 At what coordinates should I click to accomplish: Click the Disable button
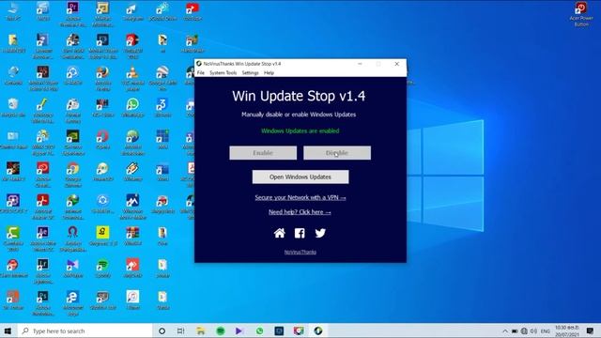337,153
